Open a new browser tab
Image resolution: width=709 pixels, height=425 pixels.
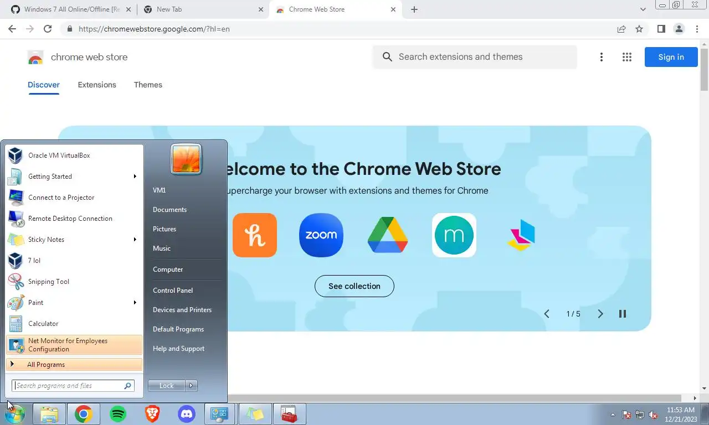pos(414,9)
